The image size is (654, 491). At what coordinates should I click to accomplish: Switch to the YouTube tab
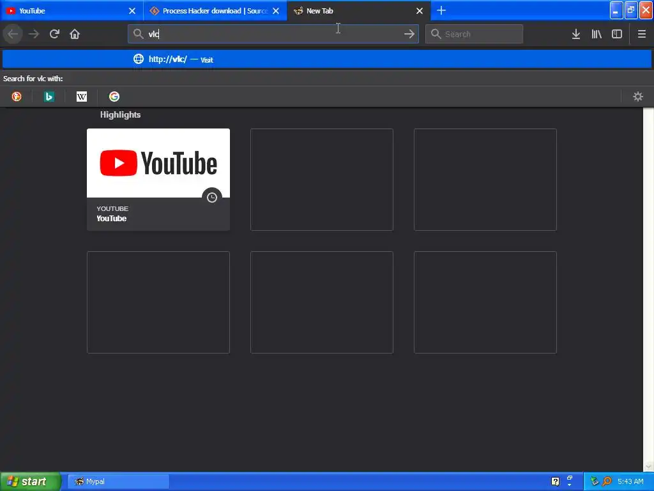[x=71, y=11]
